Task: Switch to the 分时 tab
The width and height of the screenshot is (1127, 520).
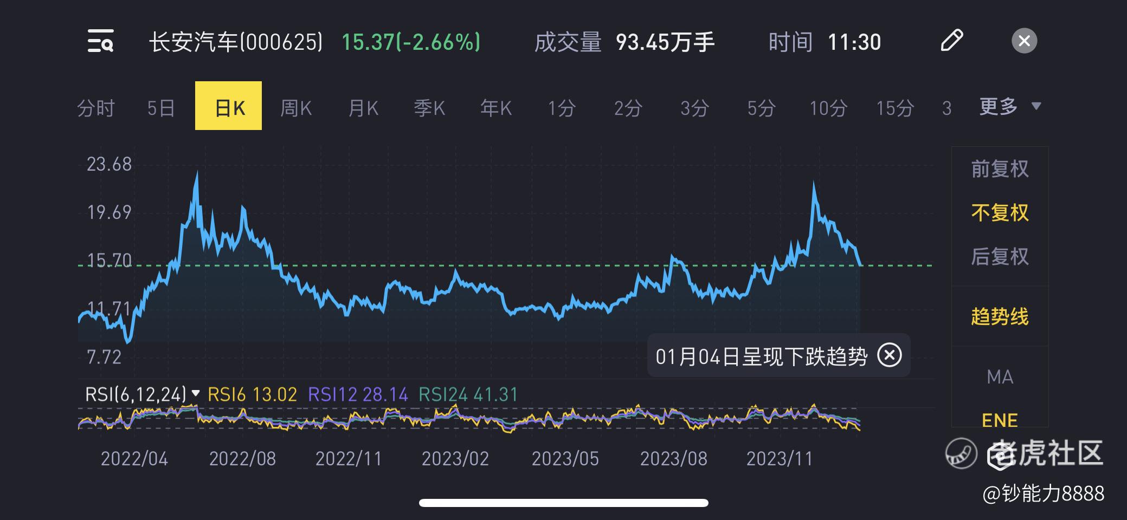Action: [x=96, y=108]
